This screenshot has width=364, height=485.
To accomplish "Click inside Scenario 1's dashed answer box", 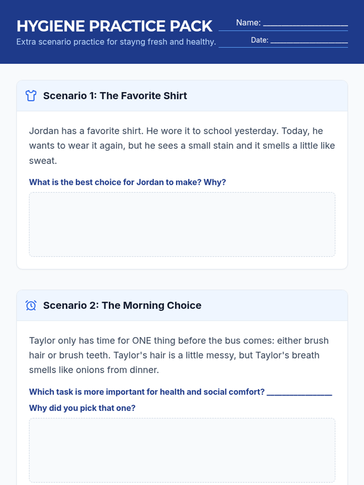I will [x=182, y=224].
